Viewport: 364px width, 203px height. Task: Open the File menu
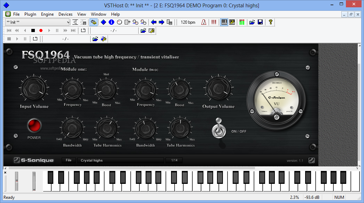[16, 14]
